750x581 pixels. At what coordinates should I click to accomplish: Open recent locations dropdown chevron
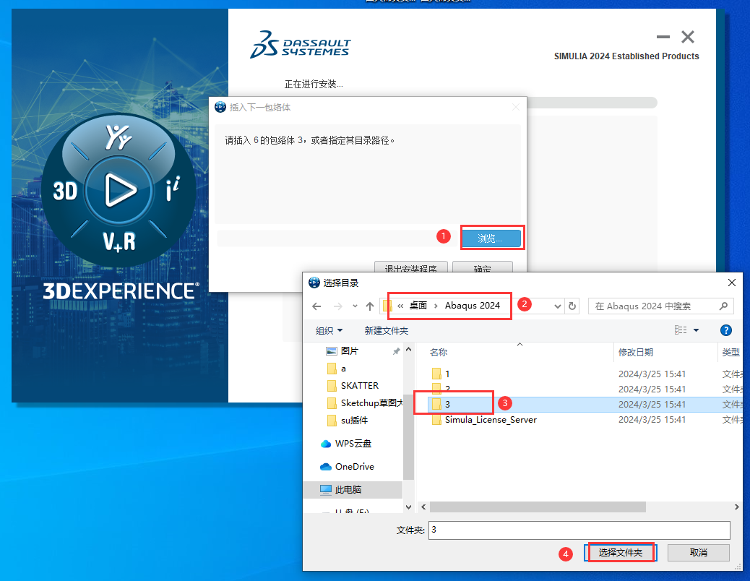coord(355,306)
